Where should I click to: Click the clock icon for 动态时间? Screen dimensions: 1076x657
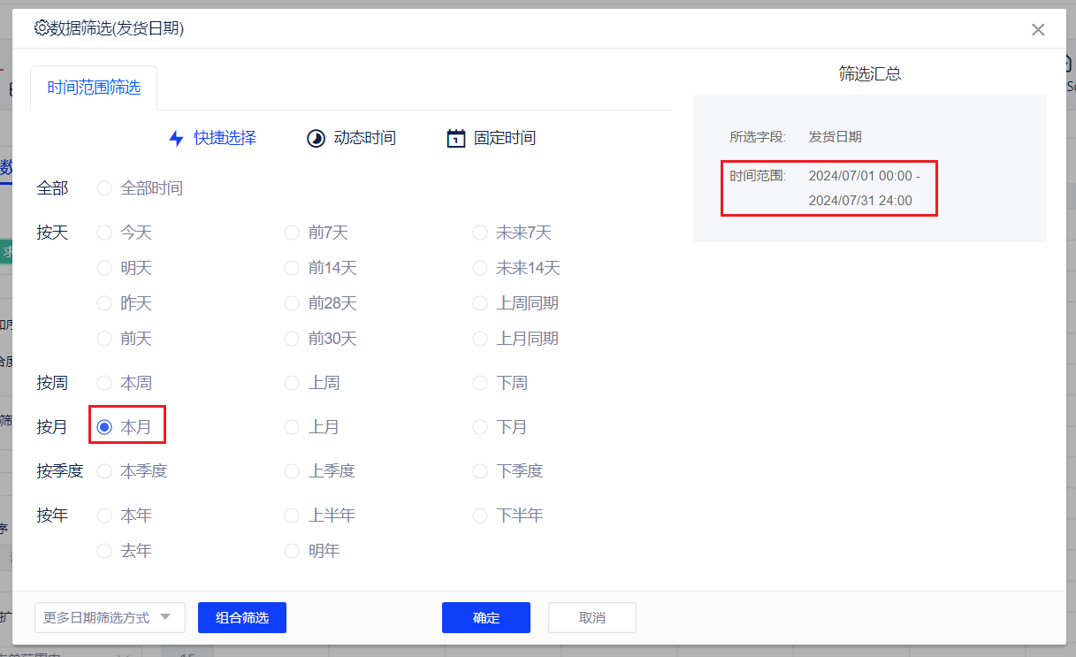316,138
